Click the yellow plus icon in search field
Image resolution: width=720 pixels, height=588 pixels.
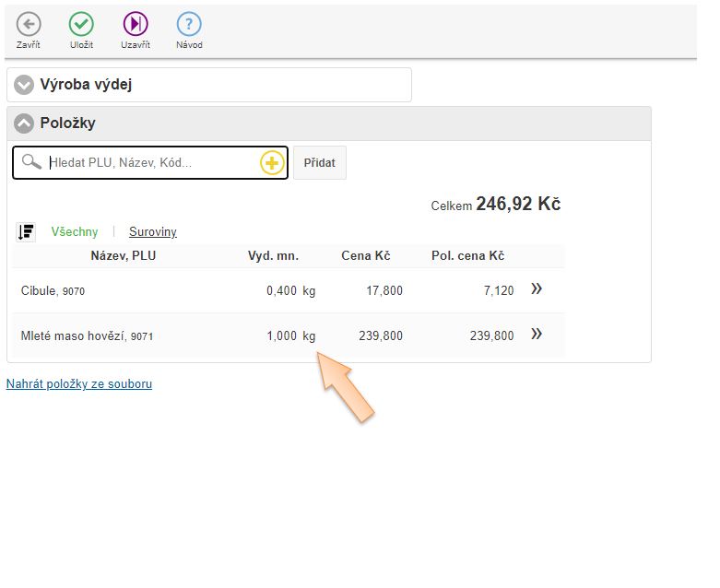coord(272,163)
